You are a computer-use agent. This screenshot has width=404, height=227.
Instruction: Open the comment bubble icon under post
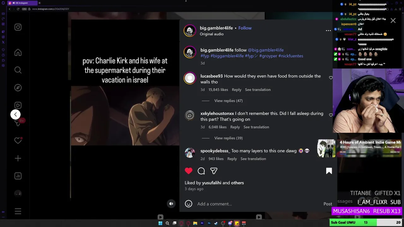click(201, 171)
